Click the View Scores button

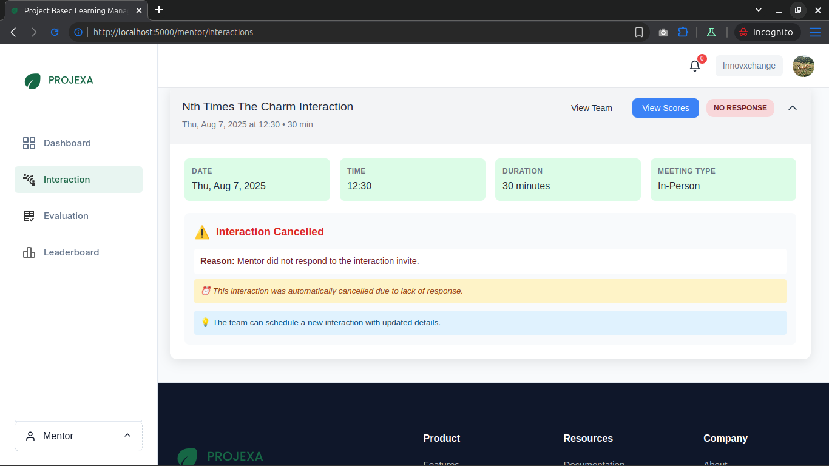[x=665, y=107]
